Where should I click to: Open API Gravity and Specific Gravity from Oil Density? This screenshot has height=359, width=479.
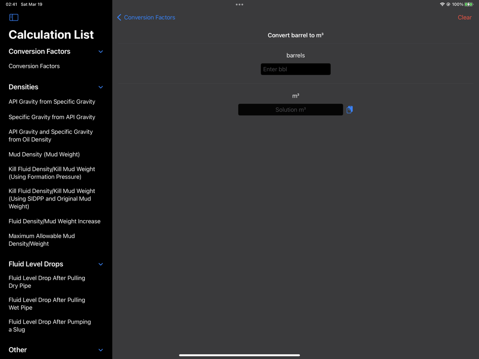tap(51, 135)
